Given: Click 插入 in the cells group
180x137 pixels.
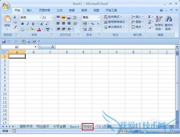Looking at the screenshot, I should point(137,17).
